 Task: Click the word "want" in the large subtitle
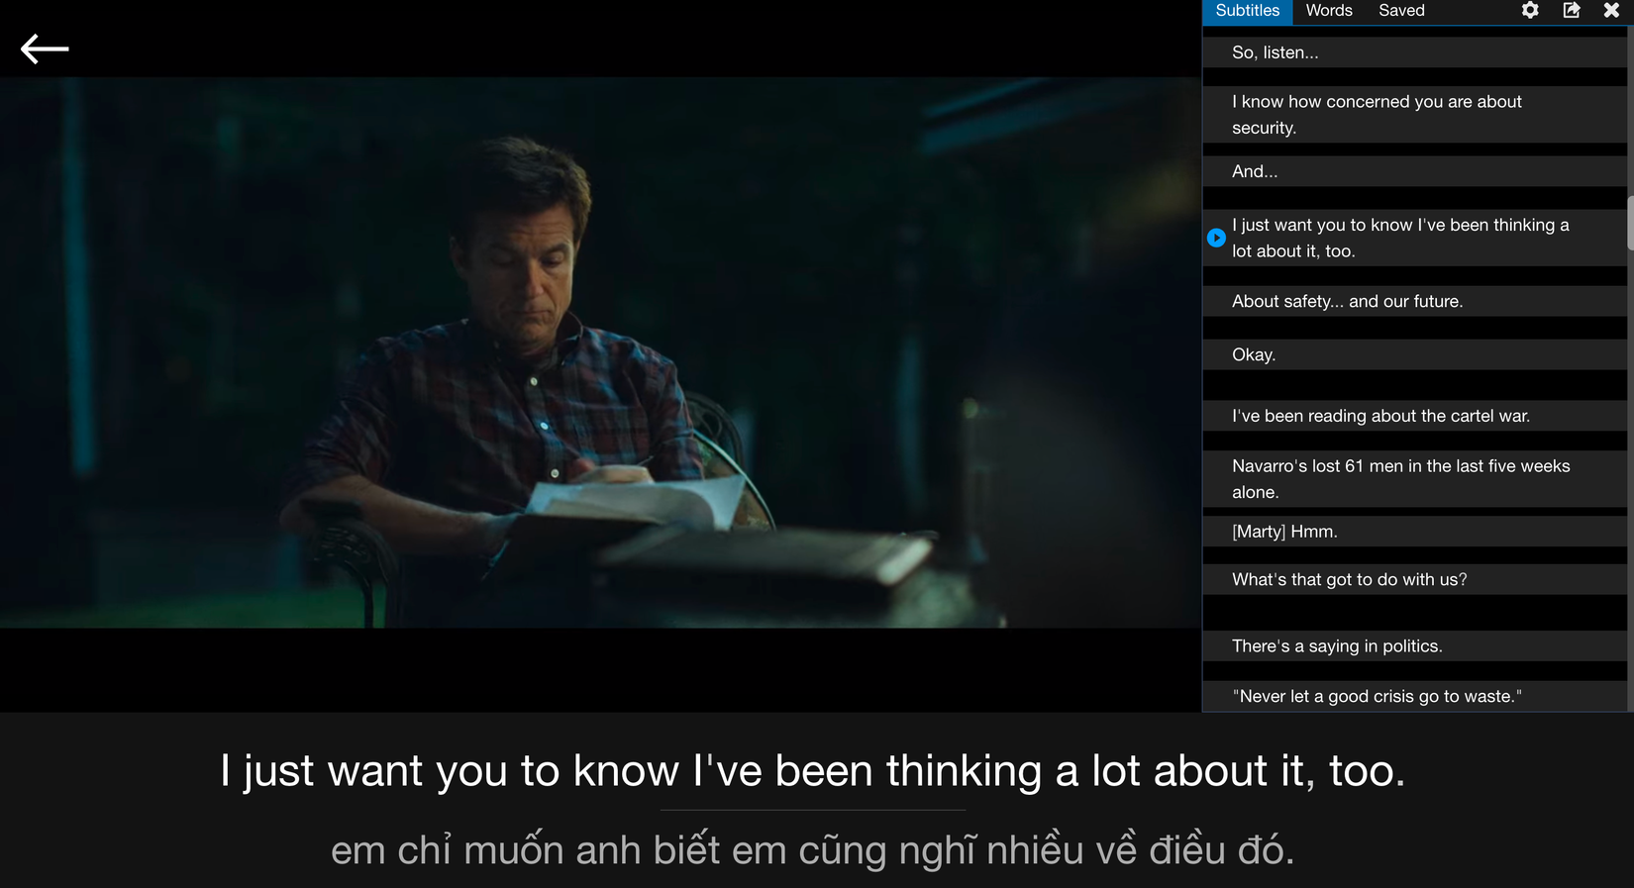375,771
